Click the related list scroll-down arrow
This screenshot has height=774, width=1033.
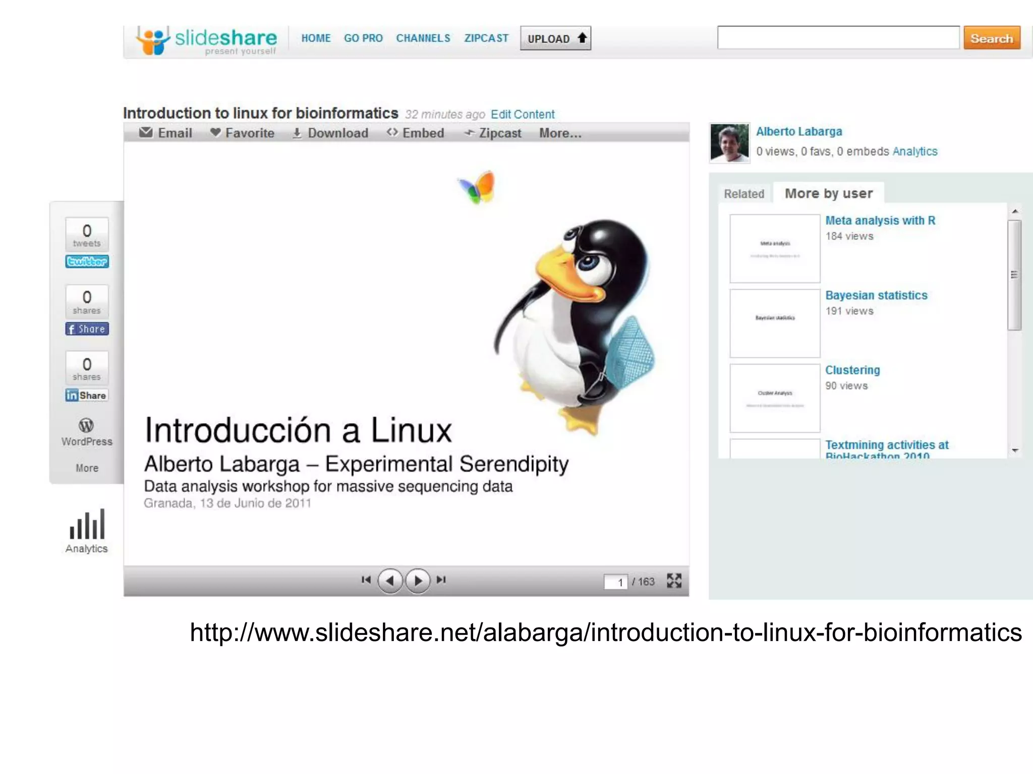1015,450
